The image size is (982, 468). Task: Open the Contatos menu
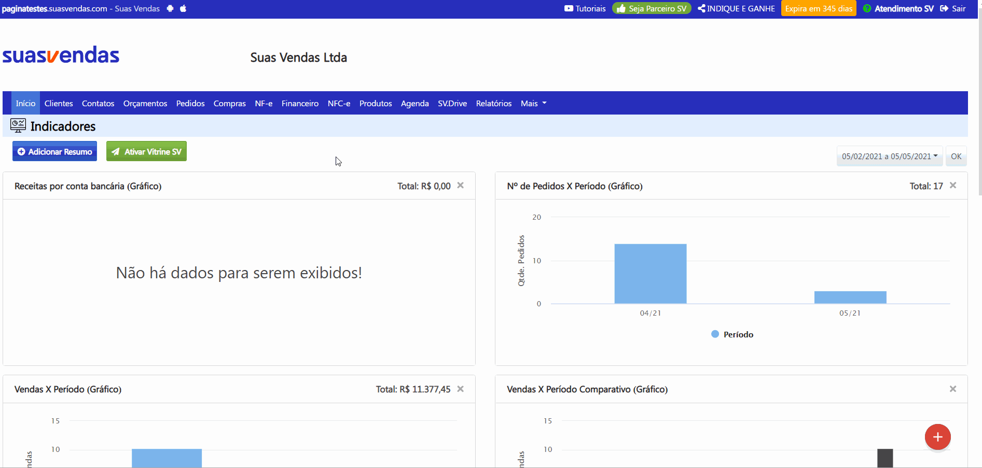98,103
